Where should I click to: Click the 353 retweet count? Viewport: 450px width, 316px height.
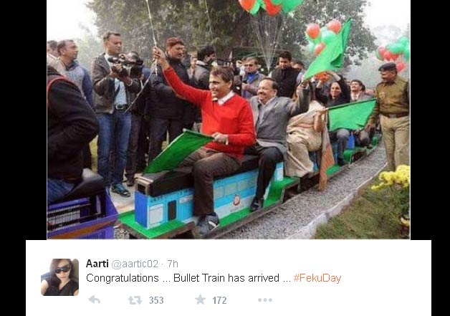[x=156, y=300]
